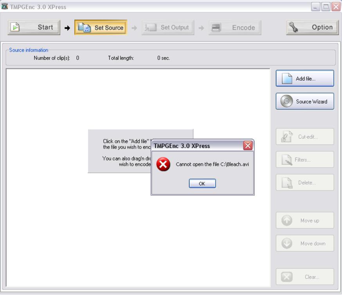Image resolution: width=342 pixels, height=295 pixels.
Task: Click the down-arrow circle icon
Action: point(286,243)
